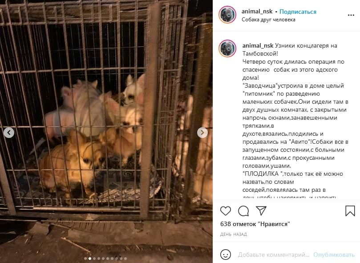Viewport: 360px width, 263px height.
Task: Go to next photo with right arrow
Action: pos(202,133)
